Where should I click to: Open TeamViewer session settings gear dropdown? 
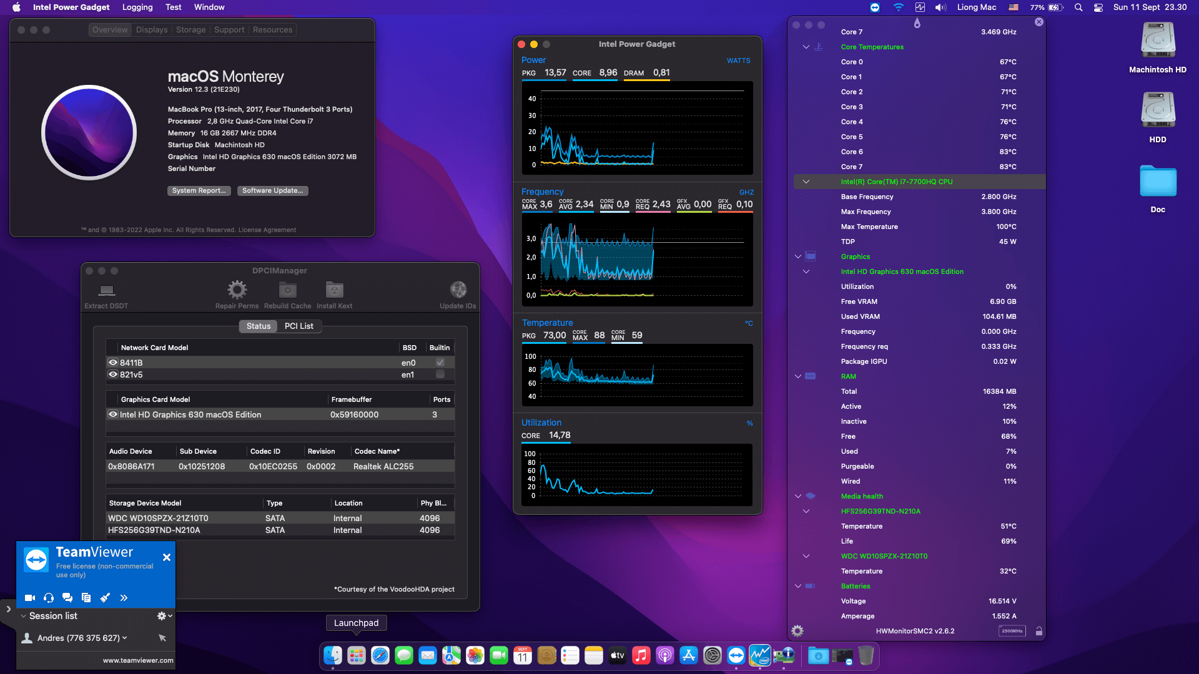pyautogui.click(x=164, y=616)
